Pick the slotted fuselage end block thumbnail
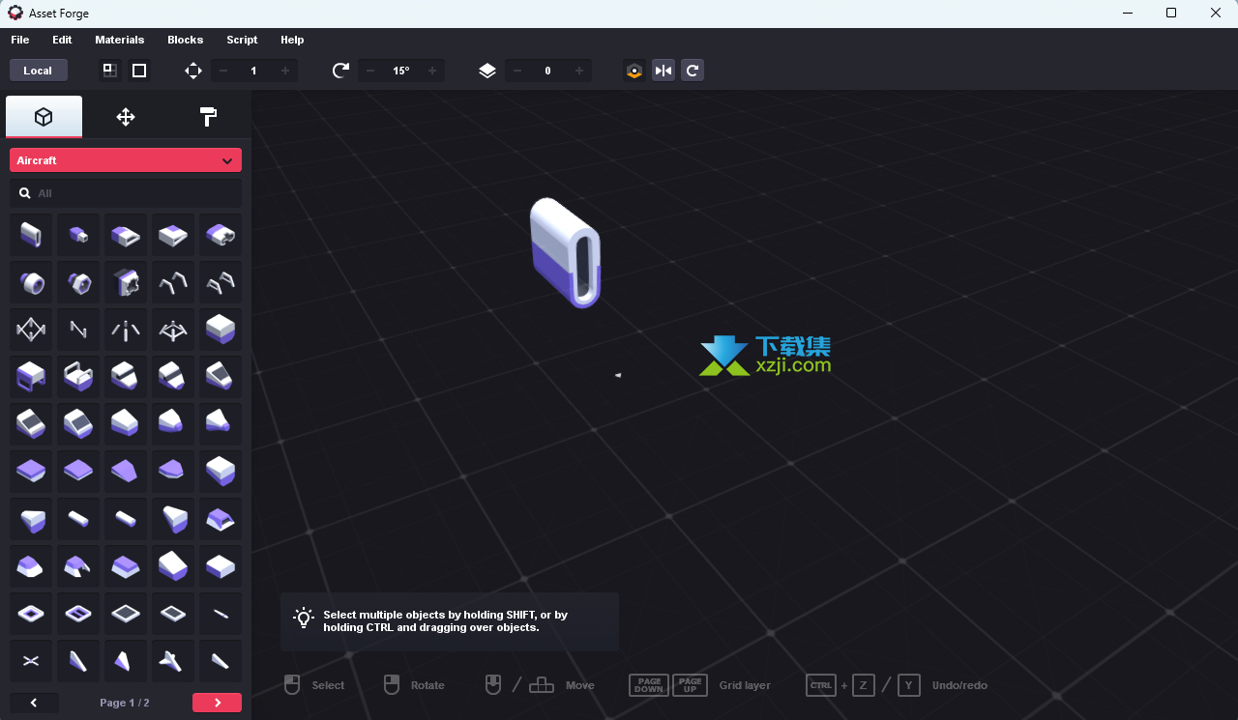 click(x=31, y=235)
